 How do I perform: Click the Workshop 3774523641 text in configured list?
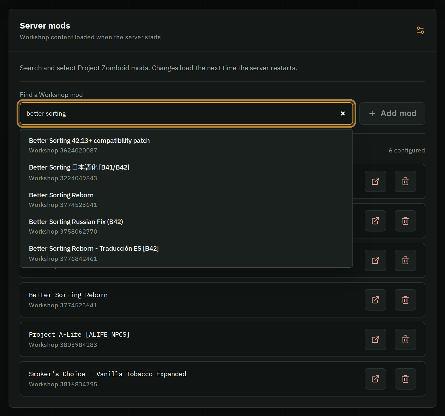tap(63, 305)
